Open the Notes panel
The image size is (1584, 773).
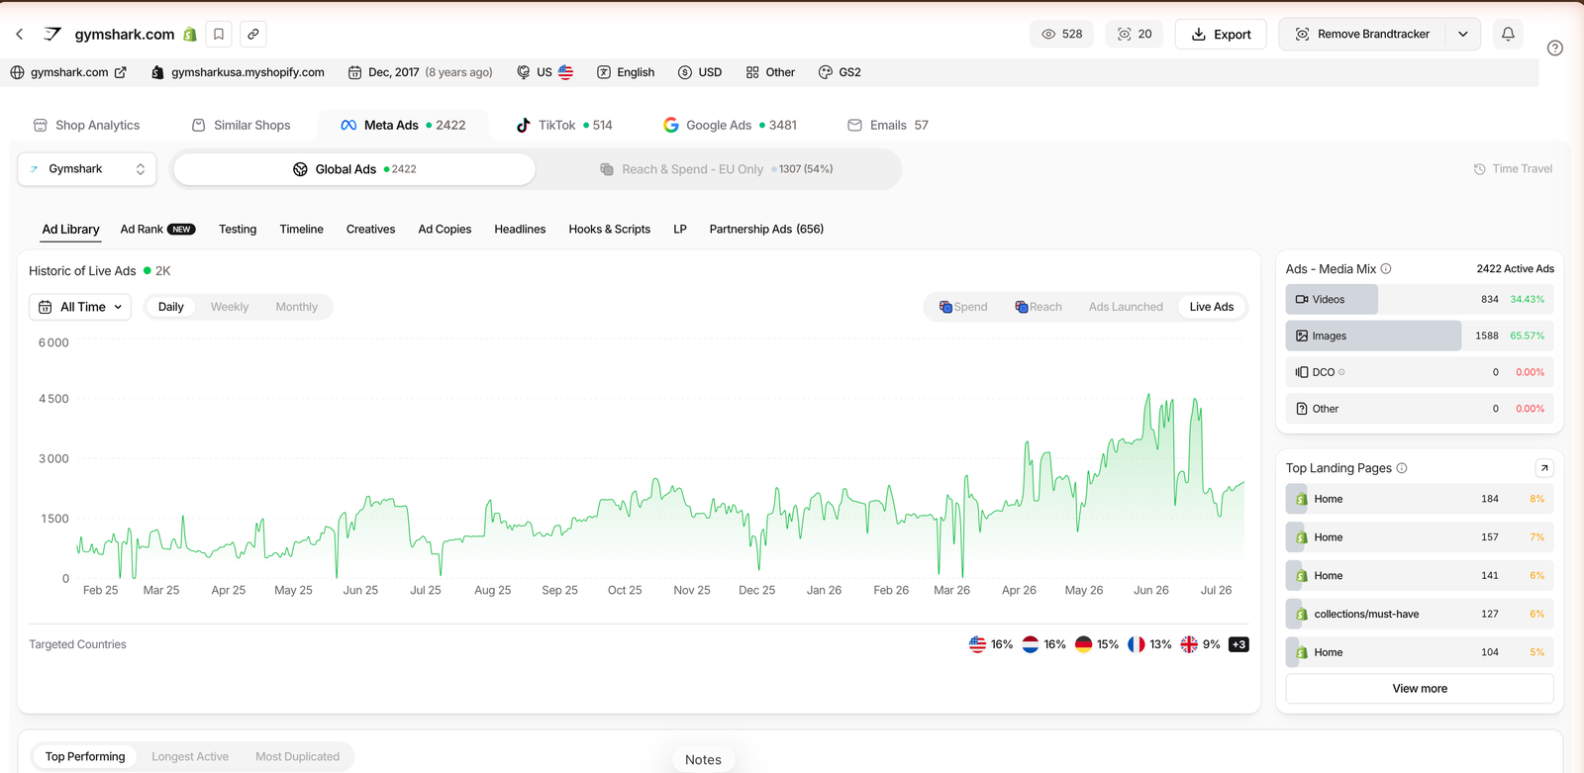(x=703, y=759)
